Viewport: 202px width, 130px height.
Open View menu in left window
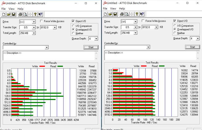click(11, 9)
